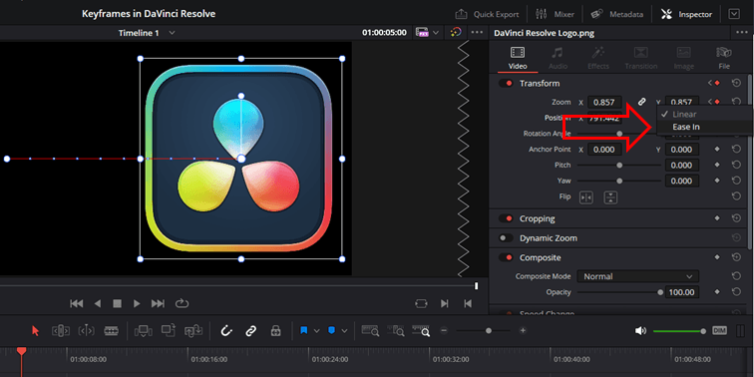Image resolution: width=754 pixels, height=377 pixels.
Task: Switch to the Audio inspector tab
Action: click(x=558, y=58)
